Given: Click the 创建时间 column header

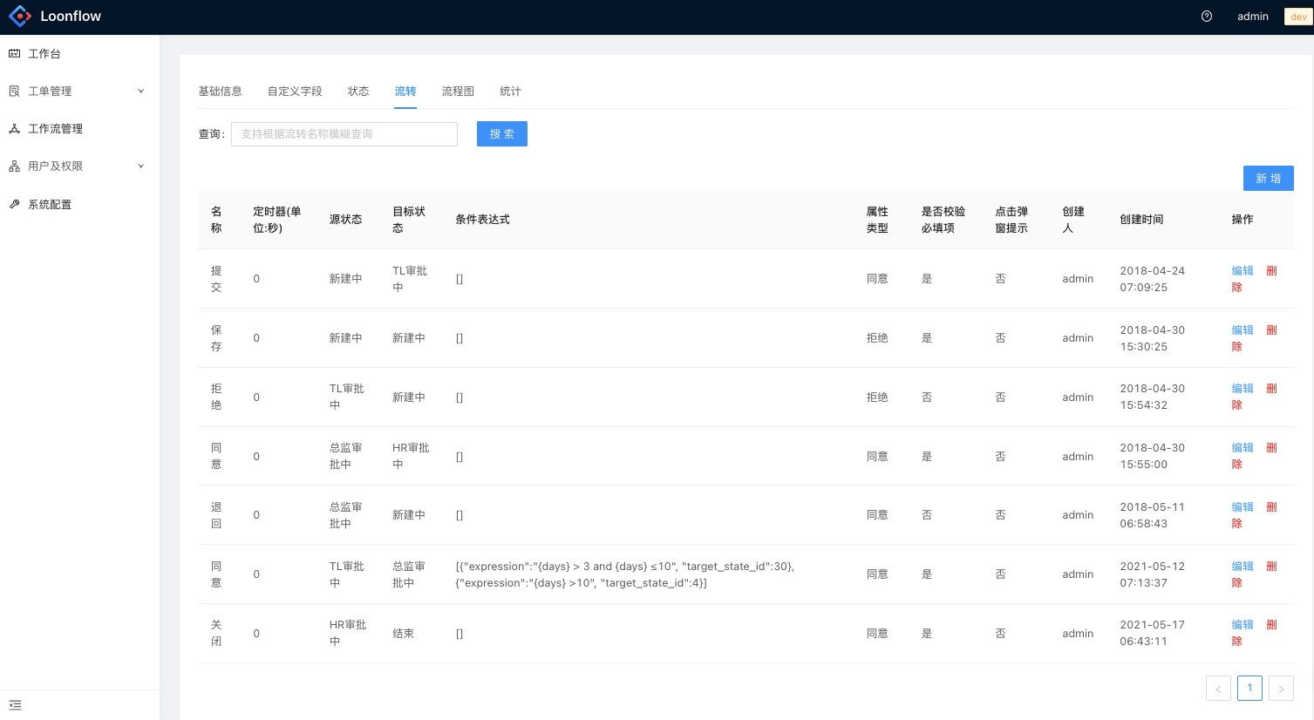Looking at the screenshot, I should [x=1141, y=220].
